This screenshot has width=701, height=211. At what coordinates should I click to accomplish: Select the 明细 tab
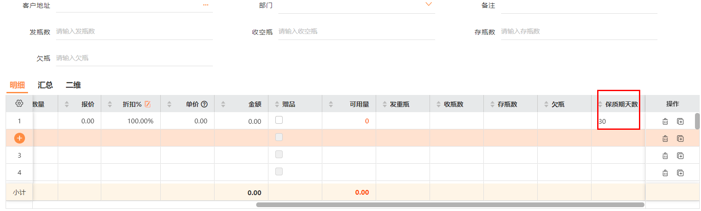(17, 85)
